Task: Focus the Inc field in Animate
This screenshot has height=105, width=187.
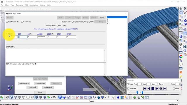Action: [x=157, y=84]
